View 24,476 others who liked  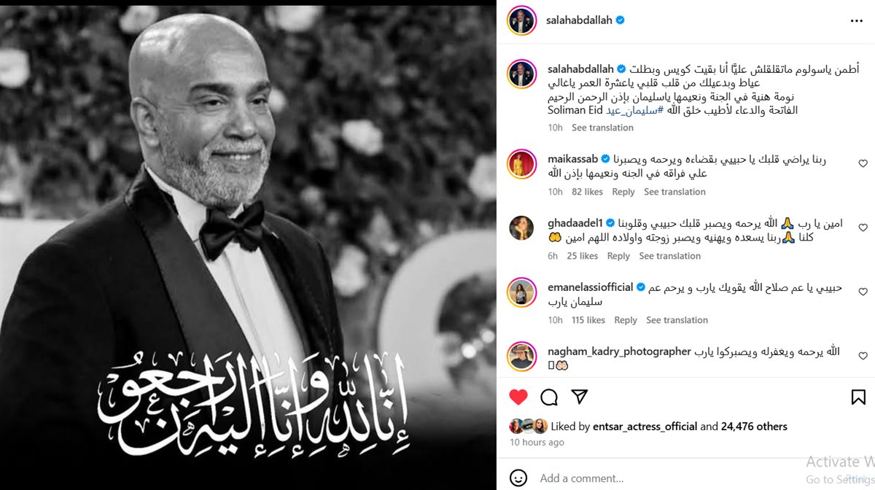pos(754,427)
